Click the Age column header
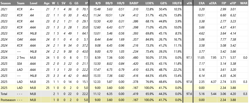 coord(46,3)
